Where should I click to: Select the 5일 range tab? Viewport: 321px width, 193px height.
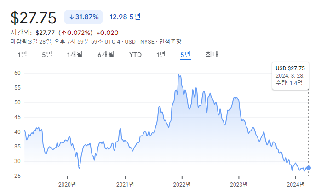(x=47, y=55)
